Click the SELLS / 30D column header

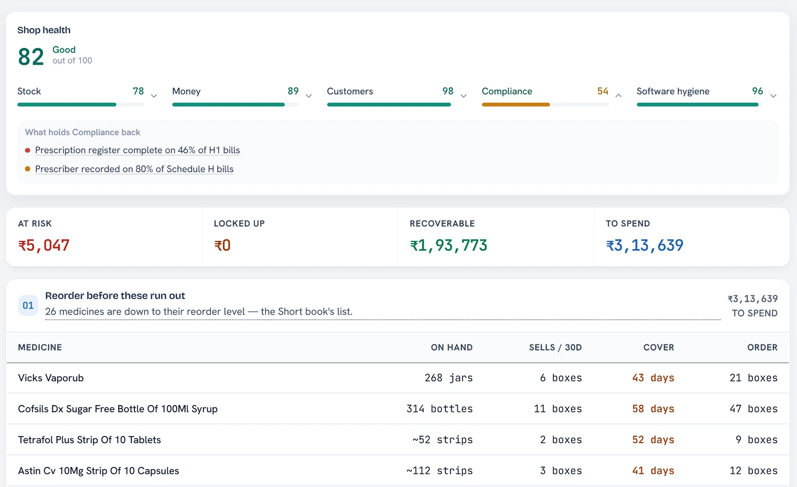555,348
